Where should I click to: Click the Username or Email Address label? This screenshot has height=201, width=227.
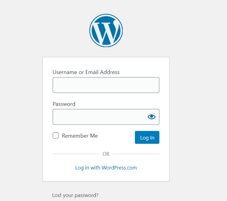tap(86, 72)
